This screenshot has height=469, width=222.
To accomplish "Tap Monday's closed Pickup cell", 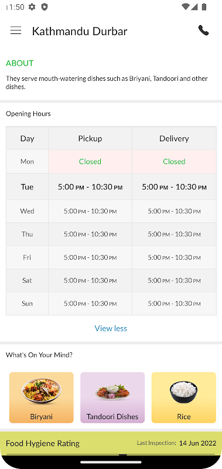I will point(90,162).
